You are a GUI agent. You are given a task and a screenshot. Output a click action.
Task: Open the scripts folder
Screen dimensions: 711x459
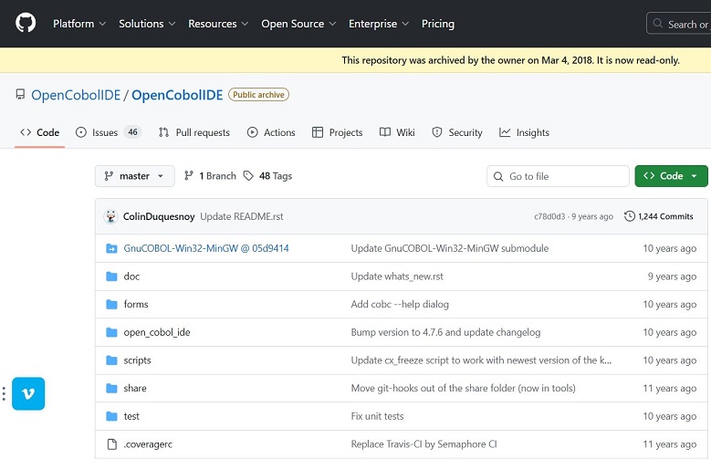pyautogui.click(x=138, y=360)
